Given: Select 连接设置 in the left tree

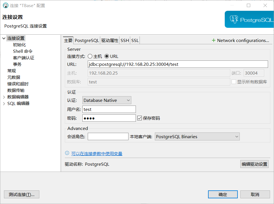Looking at the screenshot, I should 16,38.
